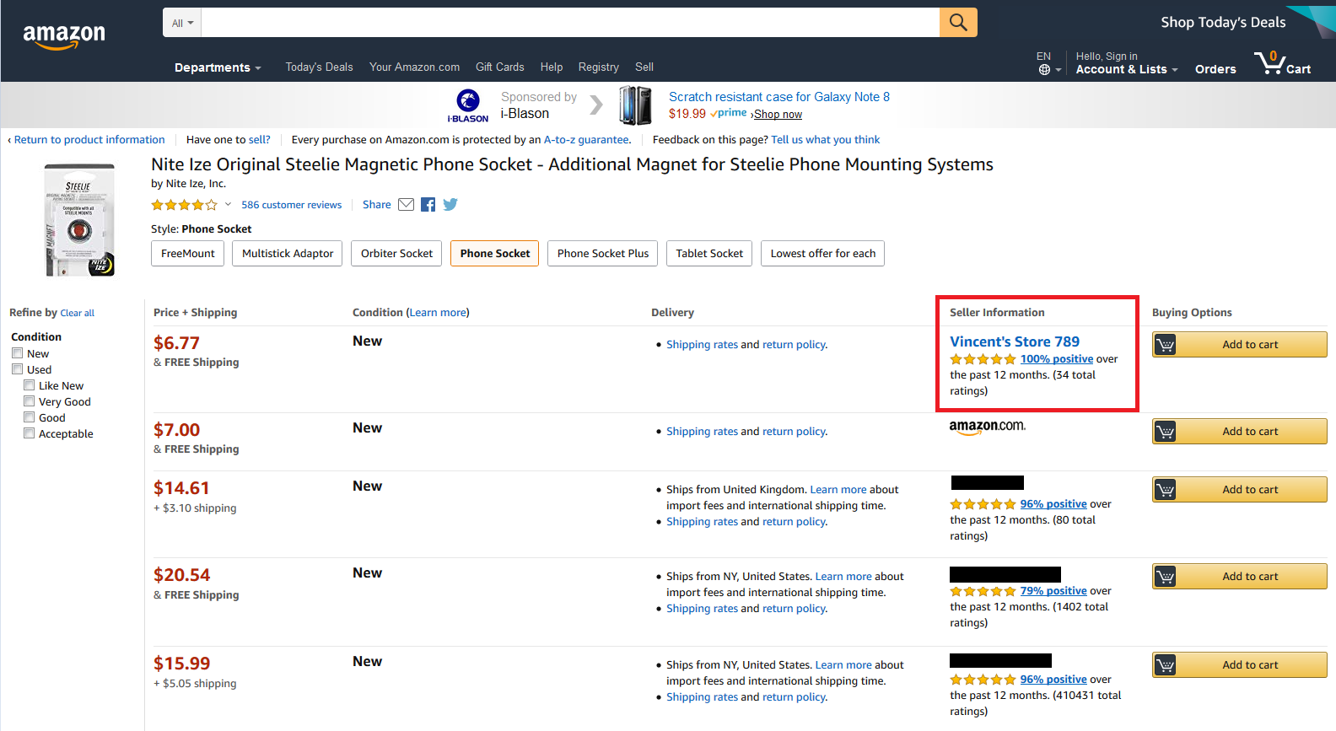Open the Orders page
Viewport: 1336px width, 731px height.
click(1215, 70)
